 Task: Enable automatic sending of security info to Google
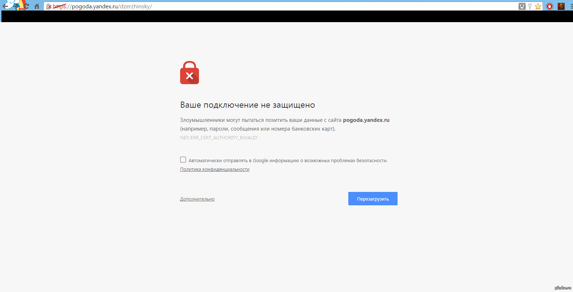pos(183,160)
